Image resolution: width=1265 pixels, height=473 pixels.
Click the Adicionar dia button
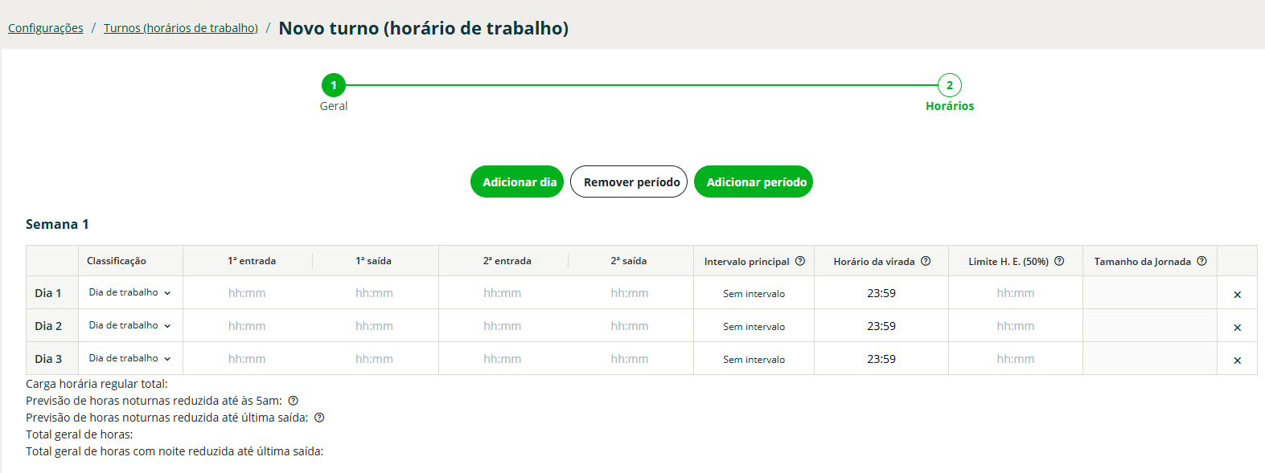pos(517,181)
